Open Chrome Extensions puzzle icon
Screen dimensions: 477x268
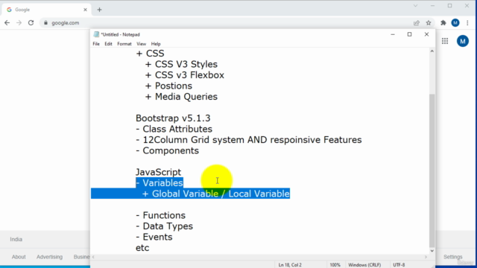pos(443,23)
